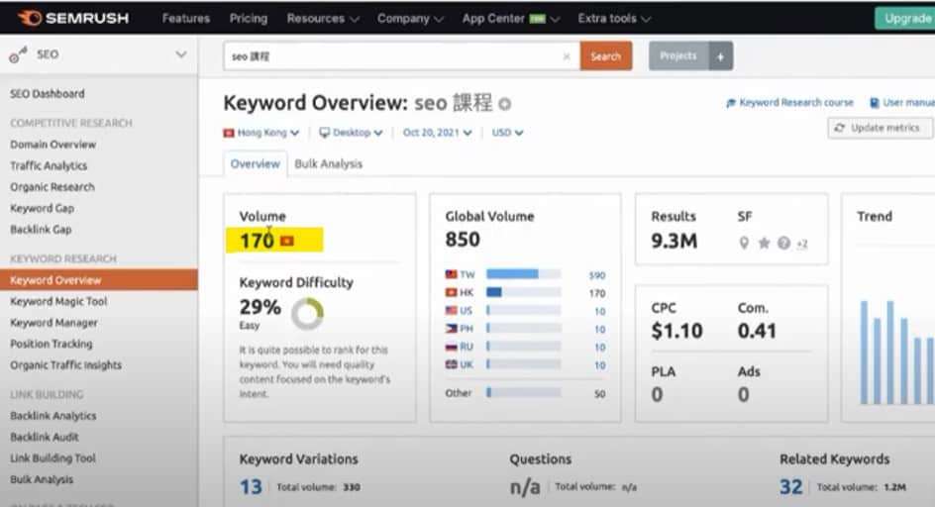Open Organic Traffic Insights in the sidebar
The height and width of the screenshot is (507, 935).
point(65,364)
